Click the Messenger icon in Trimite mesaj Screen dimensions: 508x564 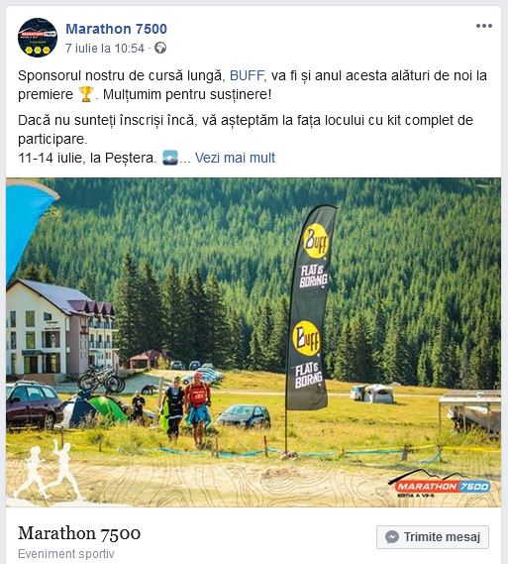point(391,537)
